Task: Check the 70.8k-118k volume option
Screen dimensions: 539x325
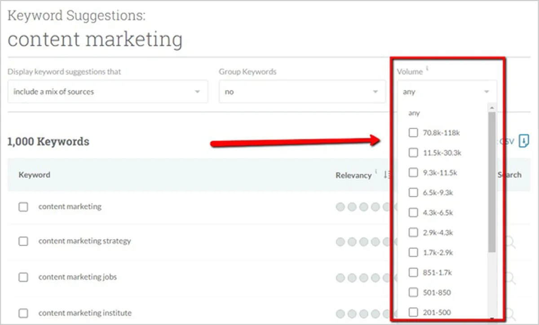Action: click(x=413, y=133)
